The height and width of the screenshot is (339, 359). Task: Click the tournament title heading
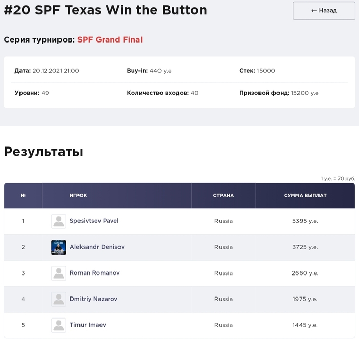click(x=105, y=10)
